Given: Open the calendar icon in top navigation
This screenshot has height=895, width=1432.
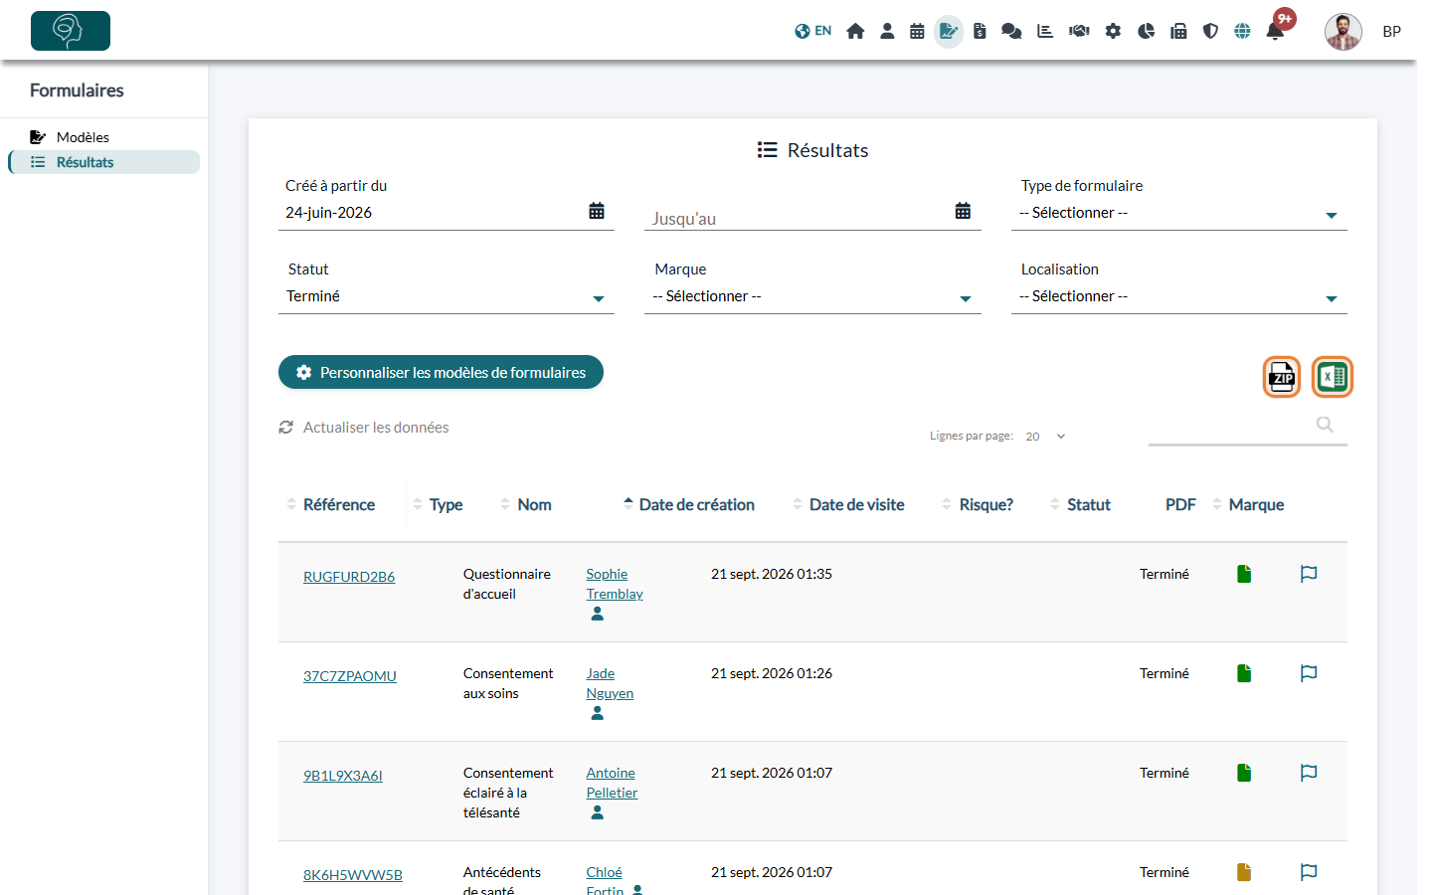Looking at the screenshot, I should coord(917,31).
